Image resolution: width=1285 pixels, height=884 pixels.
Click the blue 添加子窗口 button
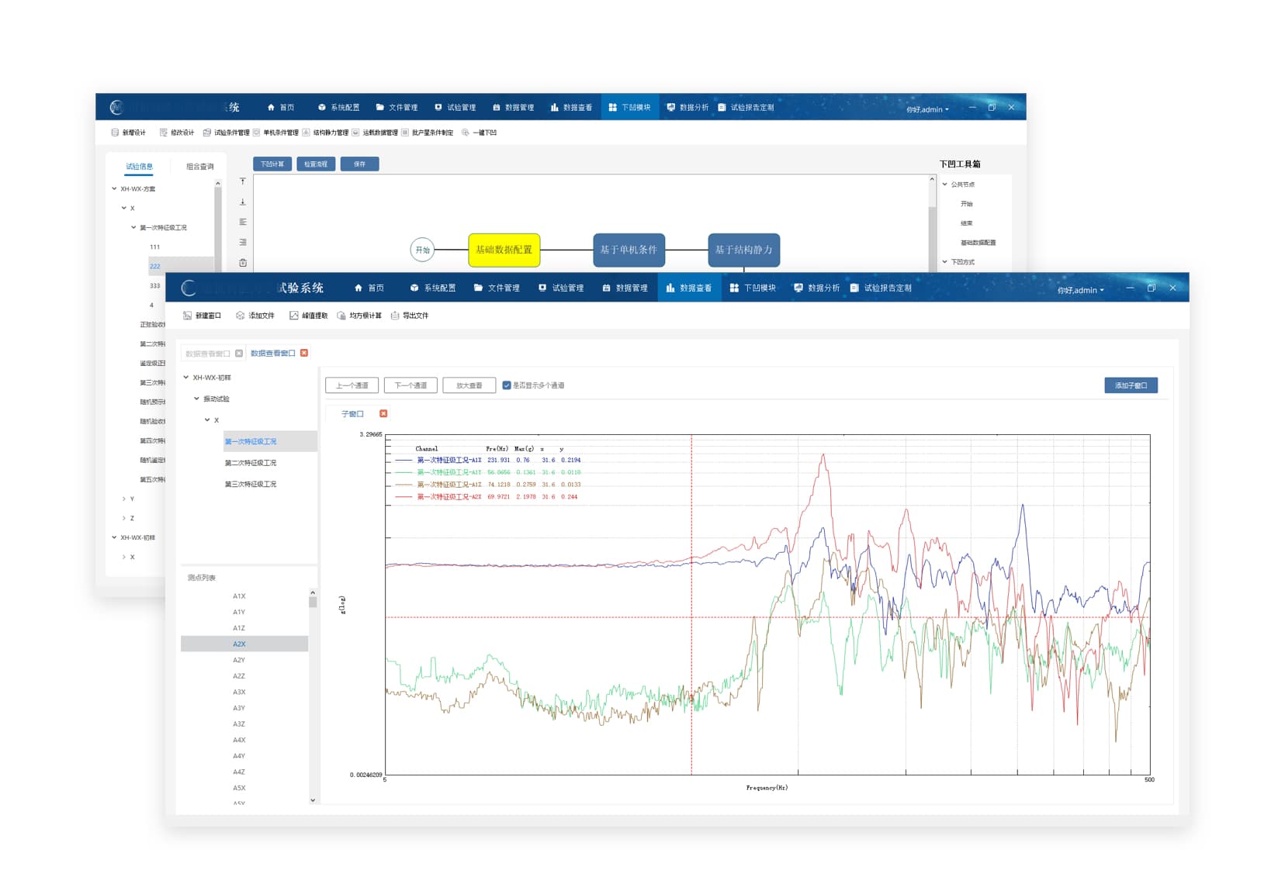tap(1131, 385)
